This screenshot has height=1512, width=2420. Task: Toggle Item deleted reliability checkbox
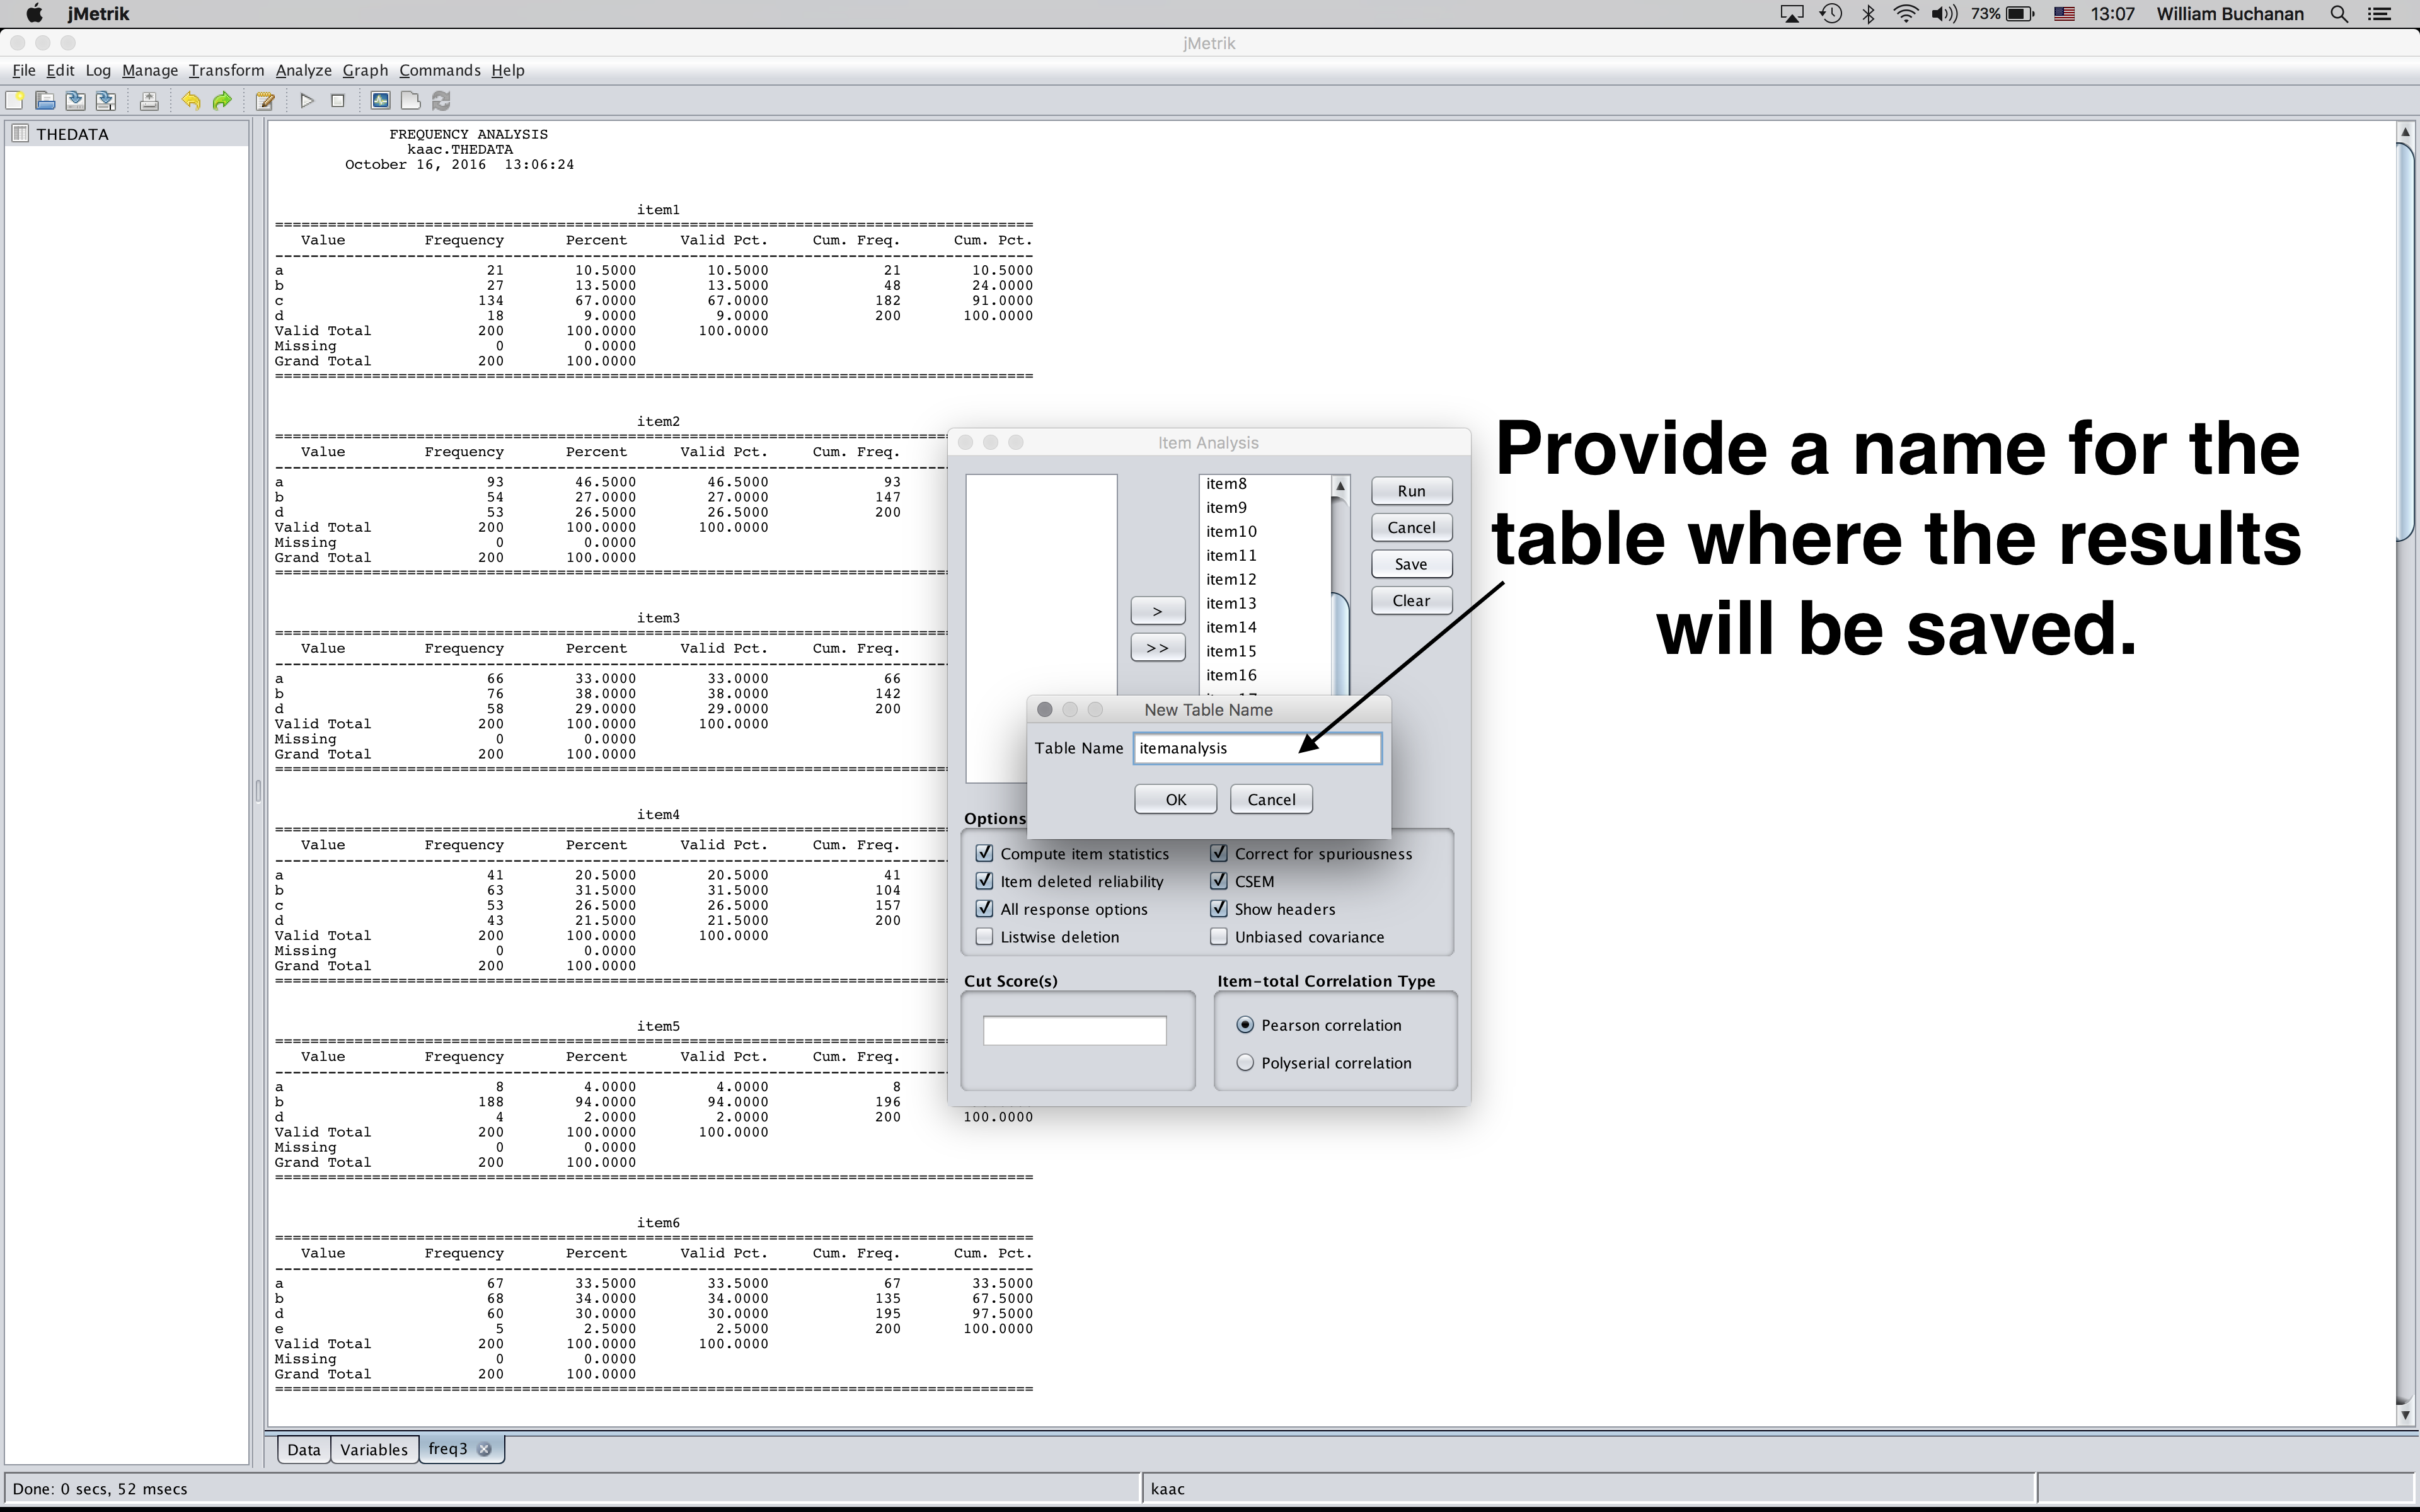[985, 881]
